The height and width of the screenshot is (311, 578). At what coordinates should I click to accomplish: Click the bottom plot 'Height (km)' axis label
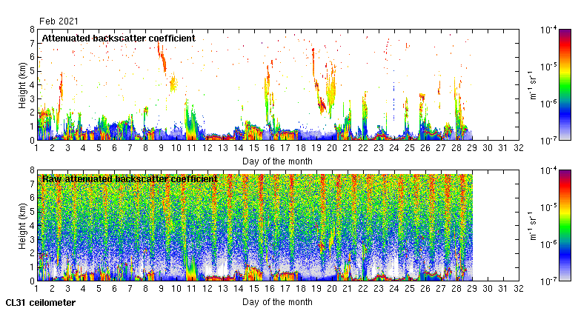pyautogui.click(x=22, y=226)
